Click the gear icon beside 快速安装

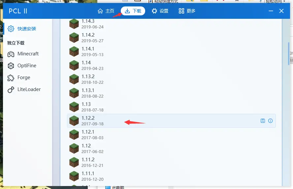(11, 29)
